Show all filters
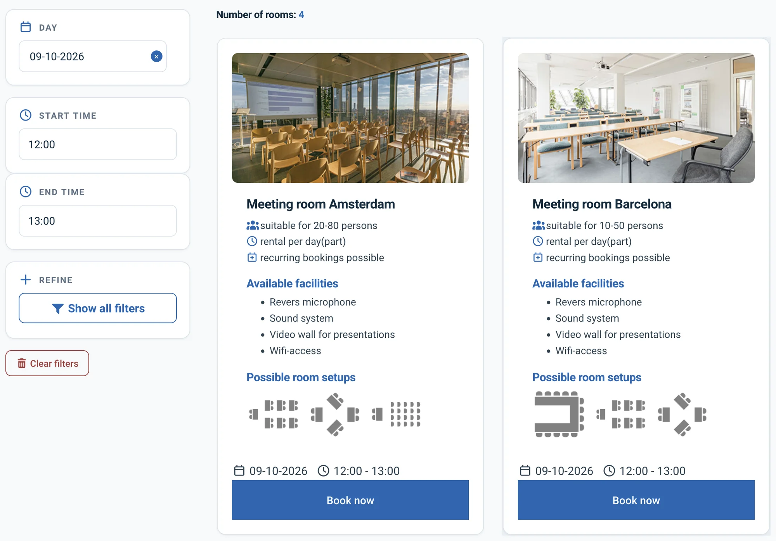The image size is (776, 541). (x=98, y=308)
